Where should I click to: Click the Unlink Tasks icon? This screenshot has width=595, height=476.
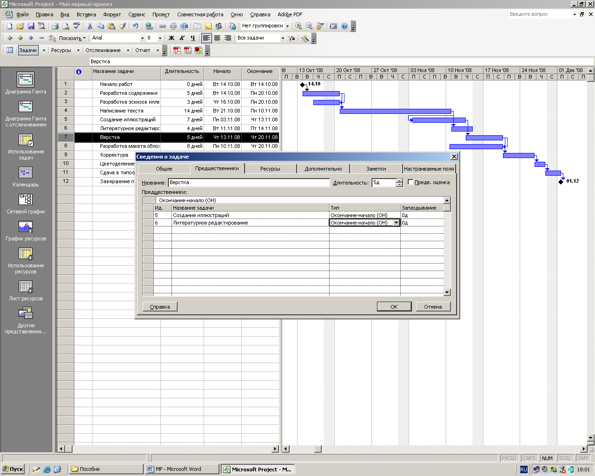click(173, 26)
